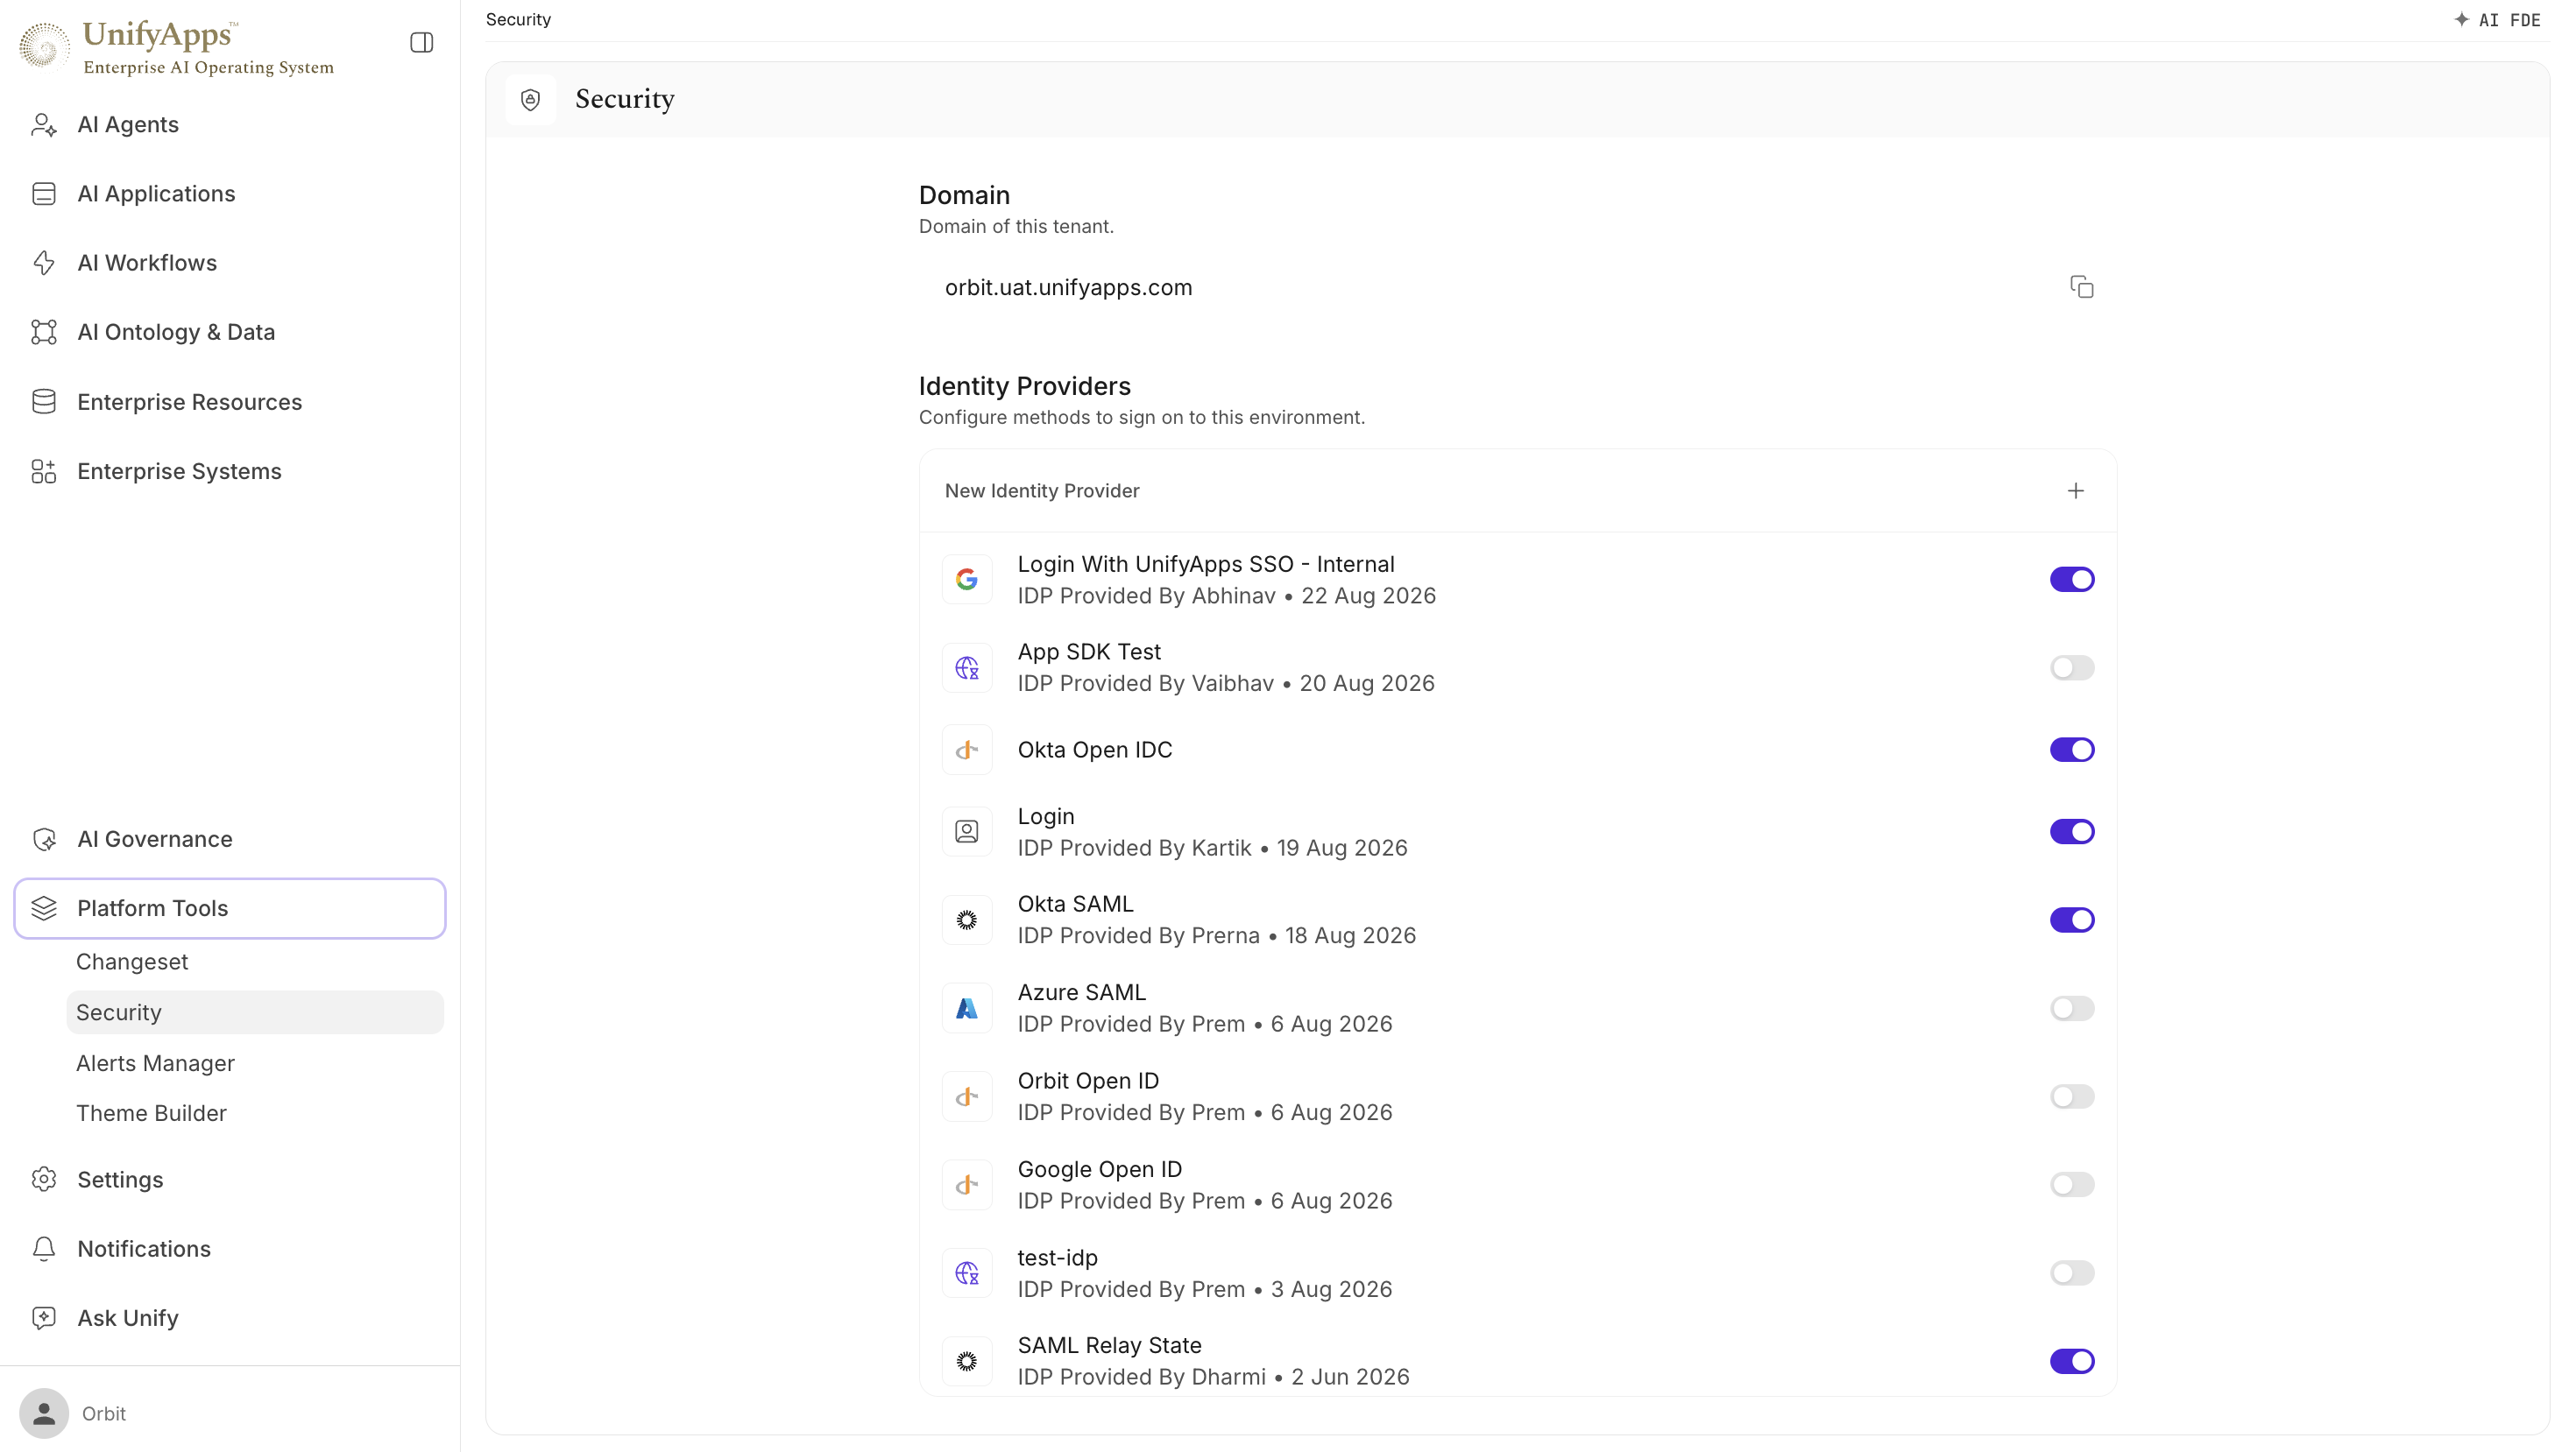
Task: Click the Okta Open IDC provider icon
Action: pyautogui.click(x=967, y=750)
